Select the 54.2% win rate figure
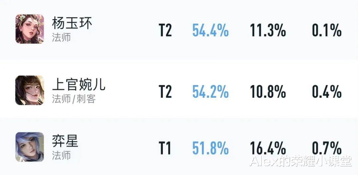Viewport: 358px width, 175px height. pyautogui.click(x=210, y=92)
